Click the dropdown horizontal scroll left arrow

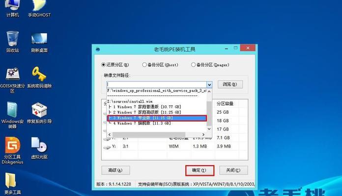click(x=110, y=135)
